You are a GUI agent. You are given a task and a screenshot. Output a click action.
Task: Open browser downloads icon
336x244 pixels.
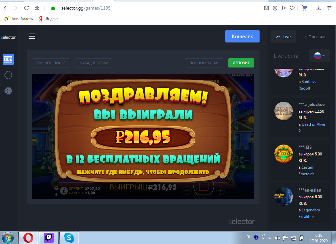pyautogui.click(x=319, y=8)
